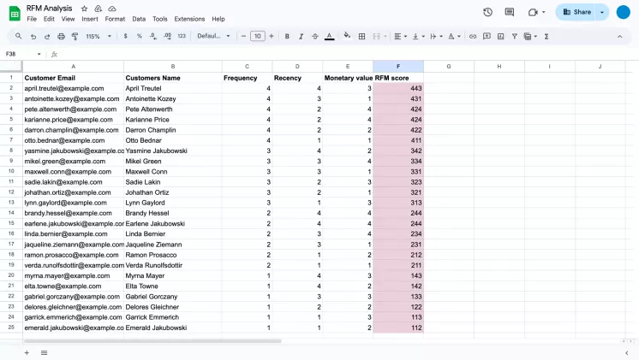Click the functions sigma icon
639x360 pixels.
[x=546, y=37]
